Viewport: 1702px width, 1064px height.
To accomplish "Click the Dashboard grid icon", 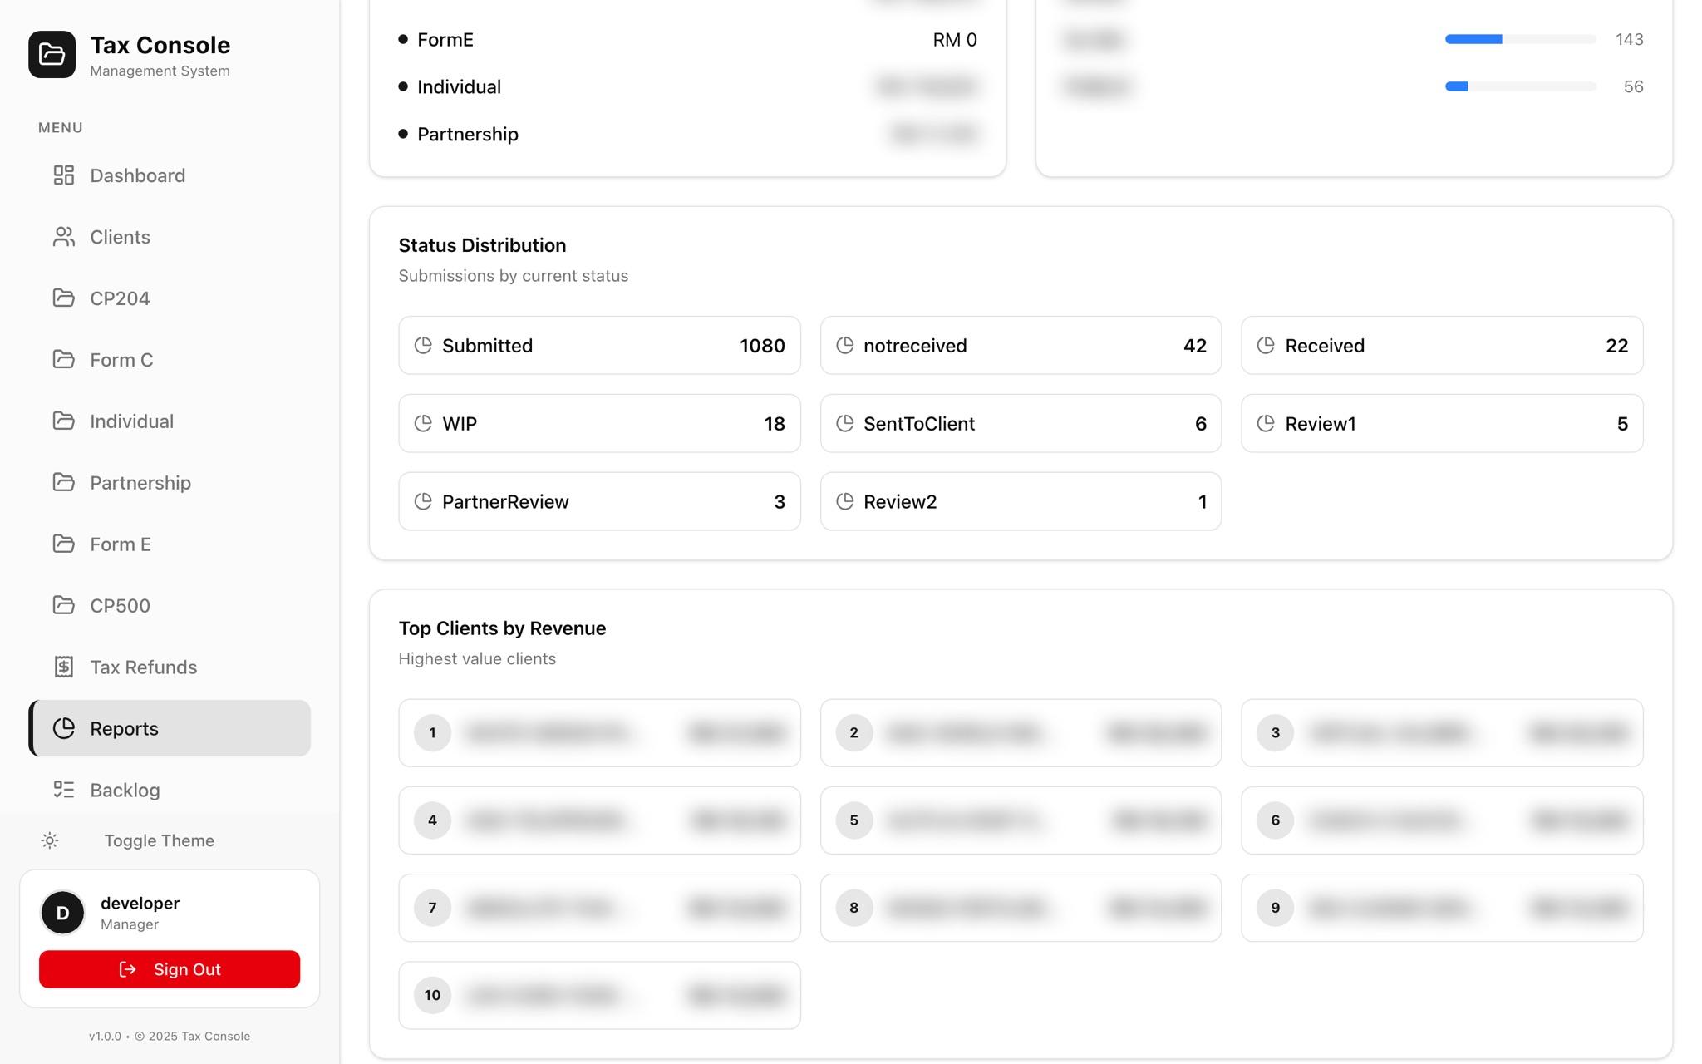I will [x=64, y=175].
